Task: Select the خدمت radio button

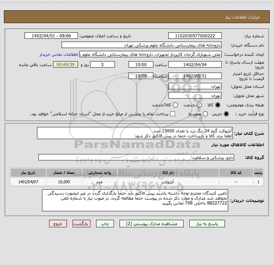Action: (x=199, y=105)
